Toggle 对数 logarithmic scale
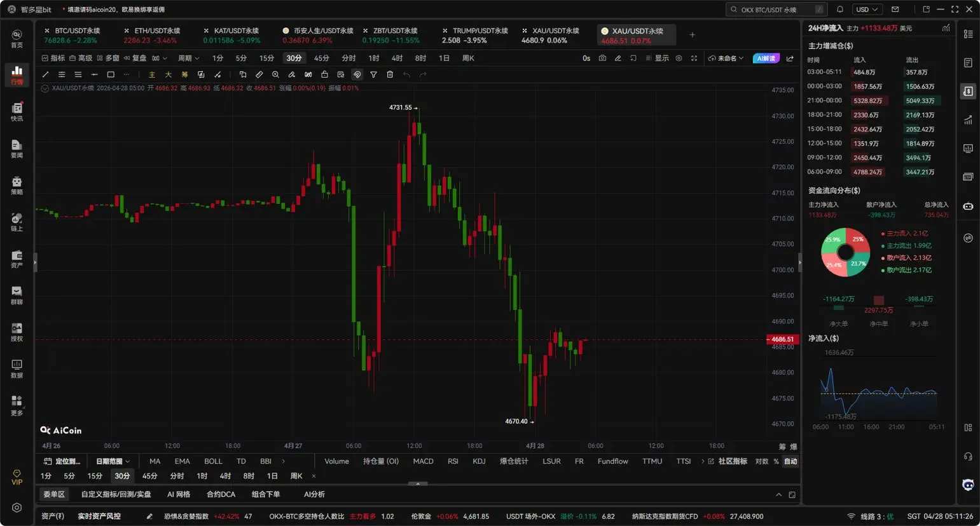This screenshot has width=980, height=526. (762, 461)
